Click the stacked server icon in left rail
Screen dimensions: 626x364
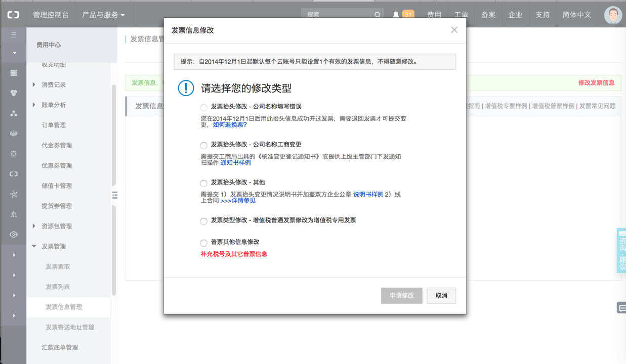coord(14,73)
